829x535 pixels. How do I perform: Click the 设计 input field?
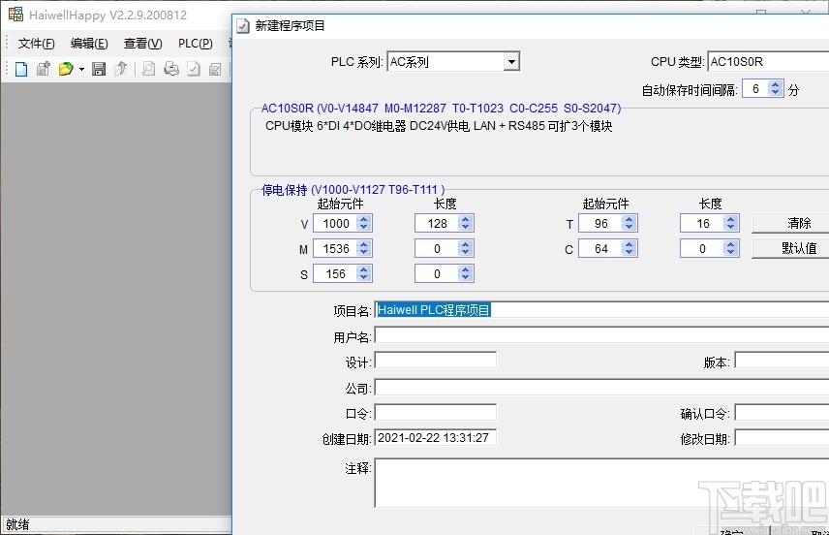(436, 361)
